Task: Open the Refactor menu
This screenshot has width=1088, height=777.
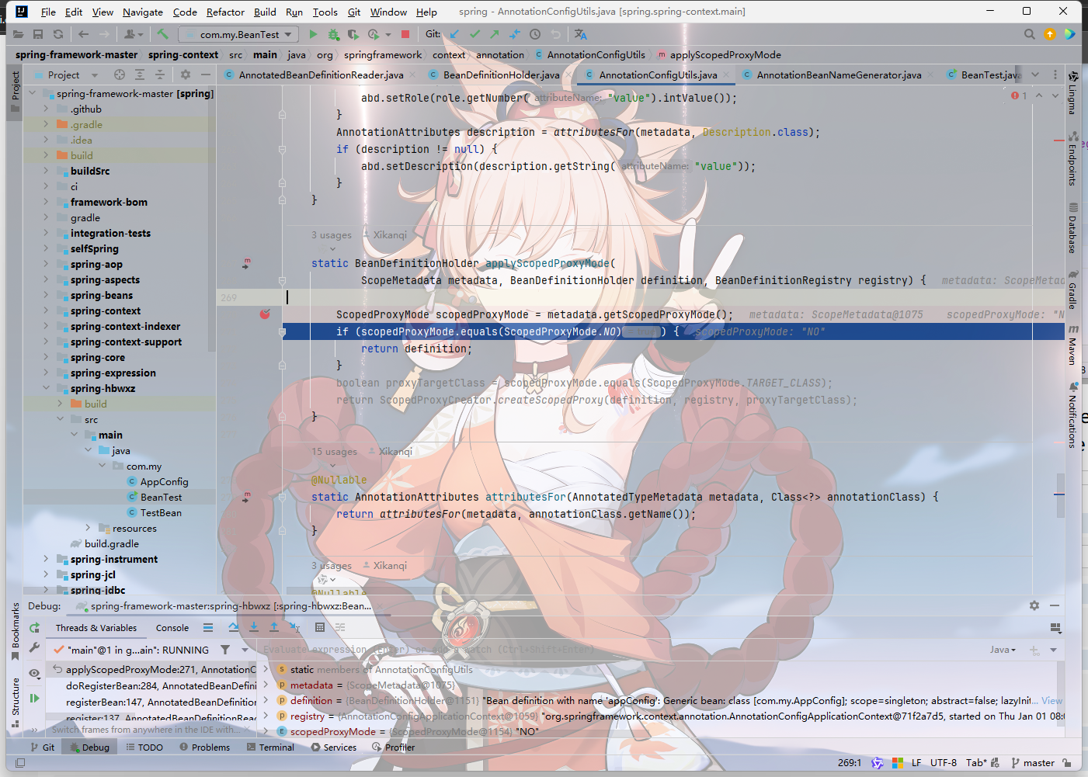Action: [x=225, y=12]
